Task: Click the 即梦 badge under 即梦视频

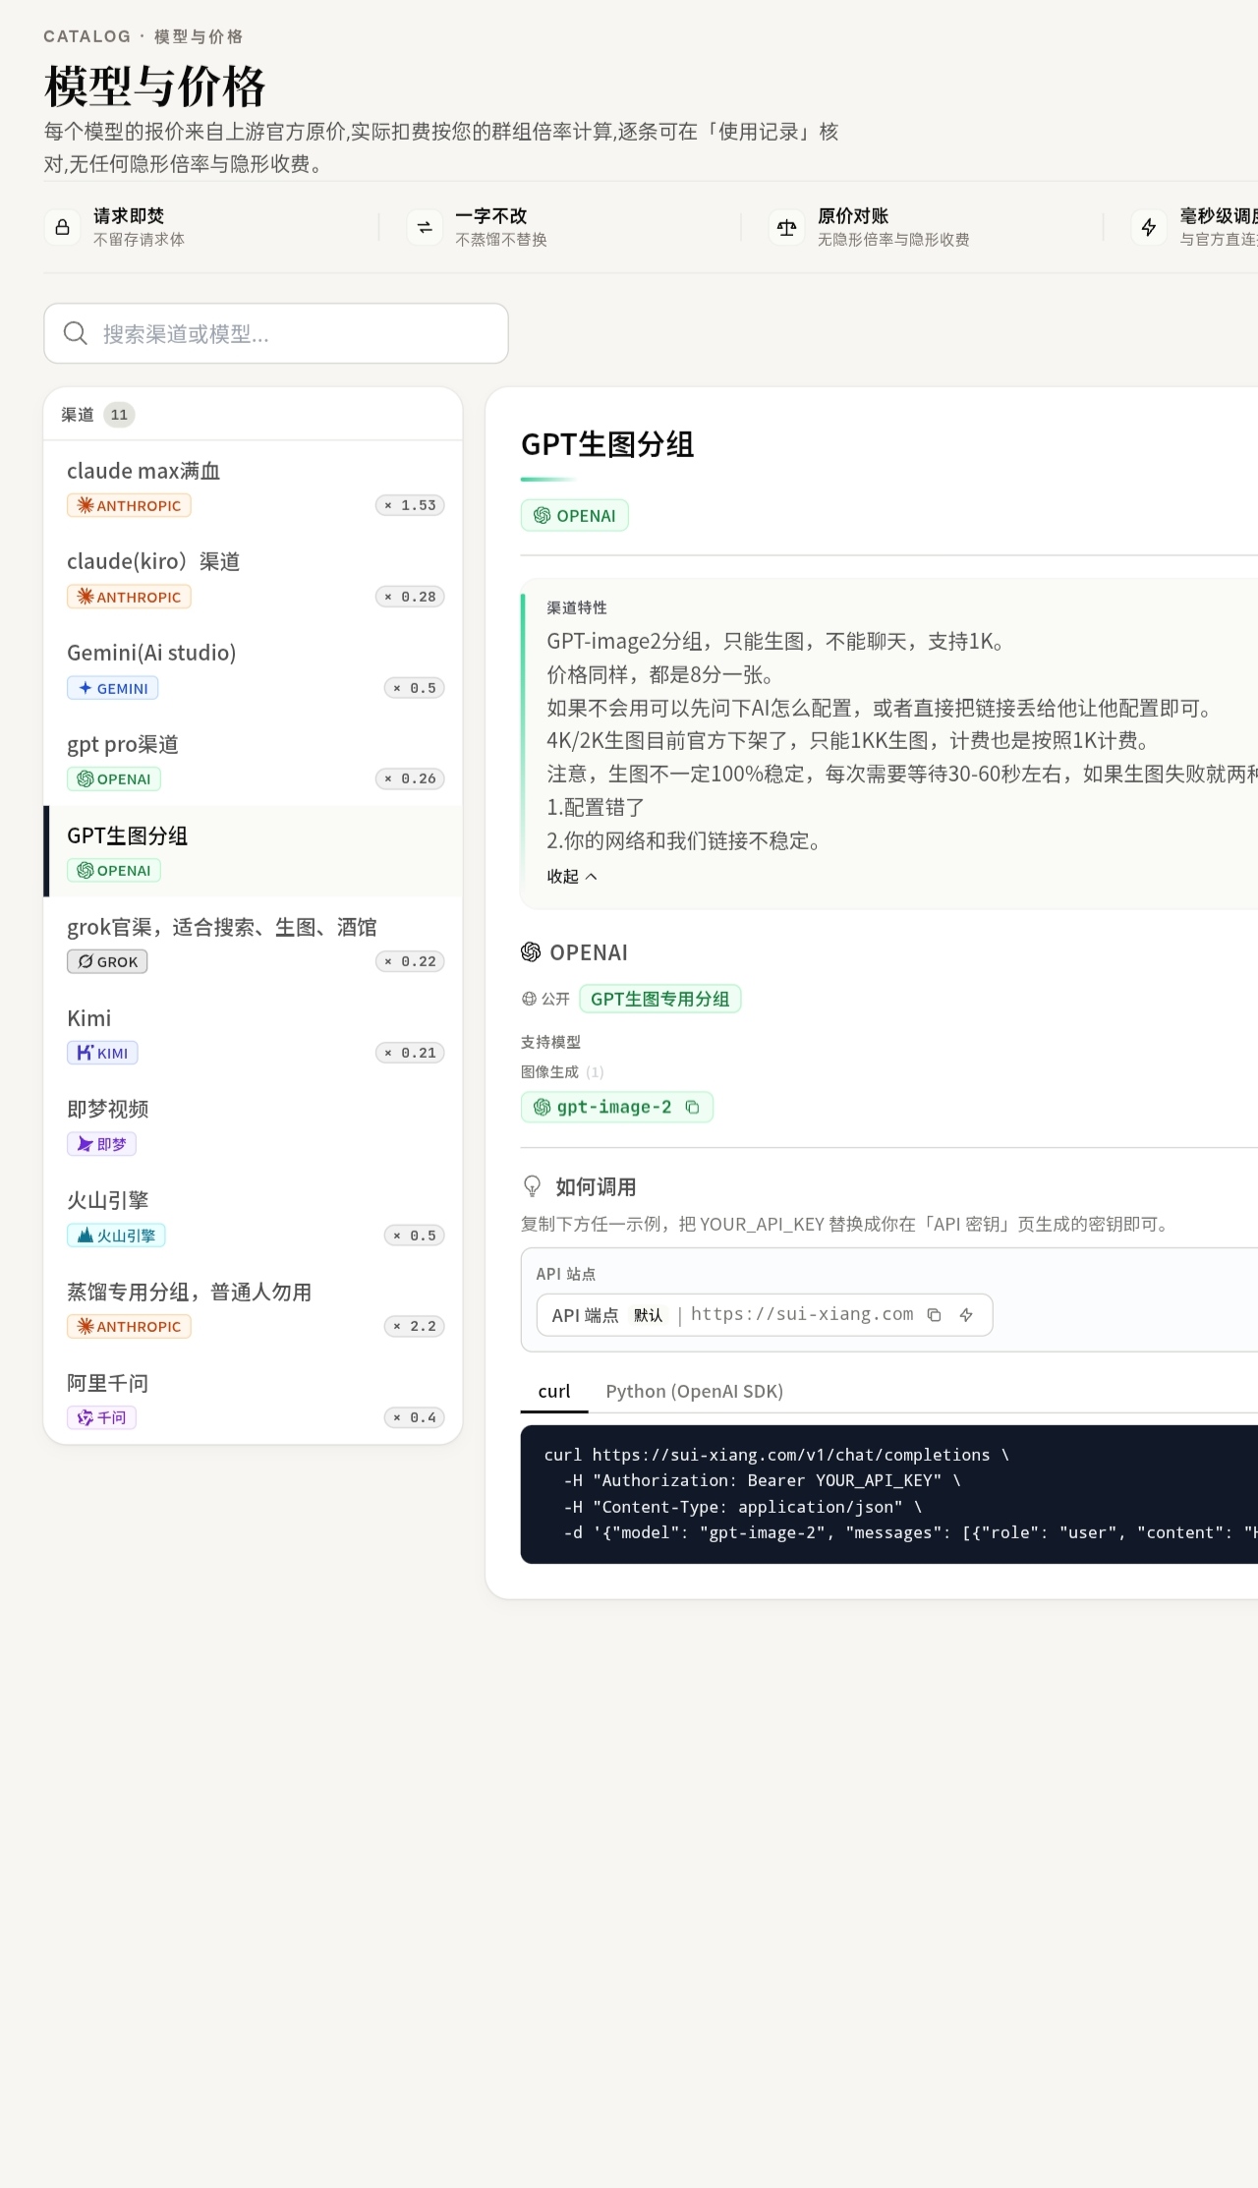Action: click(x=101, y=1144)
